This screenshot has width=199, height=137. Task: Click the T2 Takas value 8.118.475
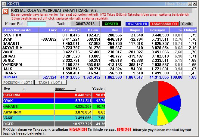point(71,35)
